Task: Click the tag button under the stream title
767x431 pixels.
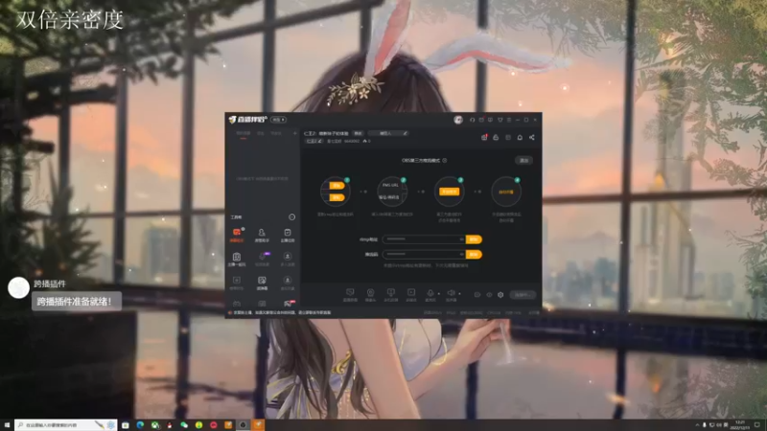Action: [314, 141]
